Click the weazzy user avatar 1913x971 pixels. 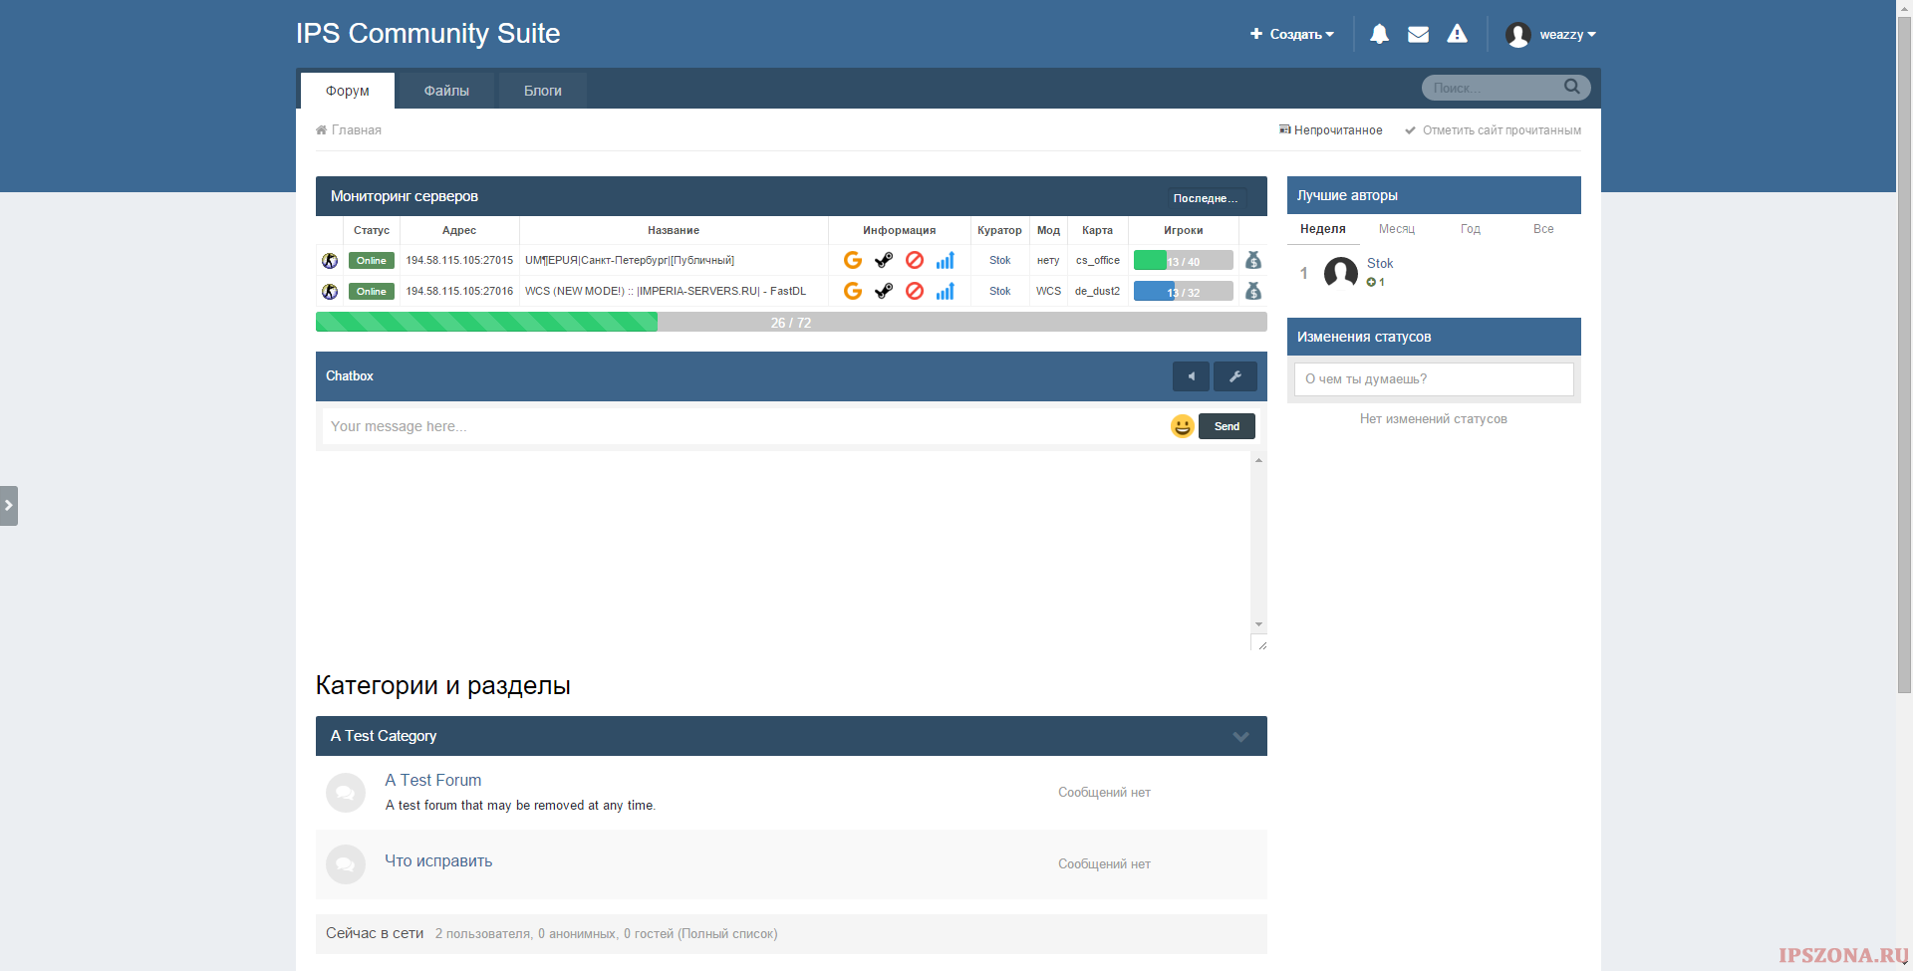point(1518,35)
